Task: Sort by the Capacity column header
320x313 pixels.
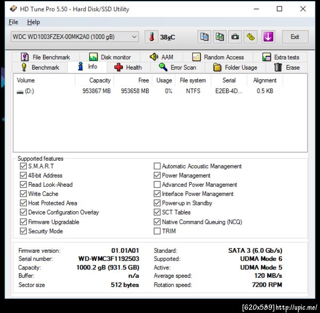Action: coord(94,80)
